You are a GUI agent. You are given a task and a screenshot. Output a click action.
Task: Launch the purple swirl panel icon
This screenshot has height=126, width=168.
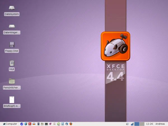50,124
